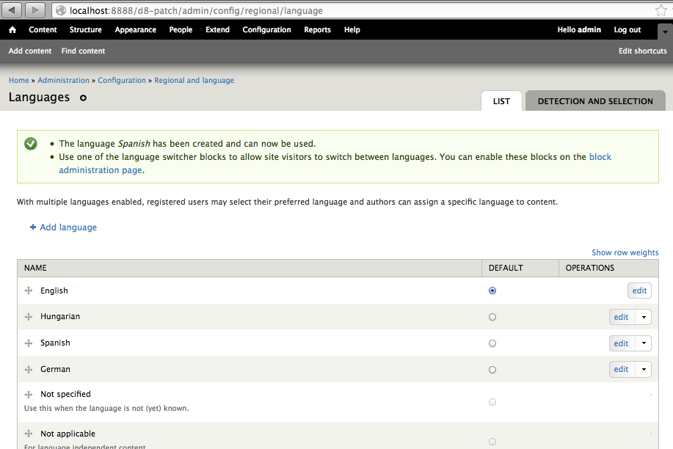Click the browser back arrow button
Image resolution: width=673 pixels, height=449 pixels.
tap(12, 10)
